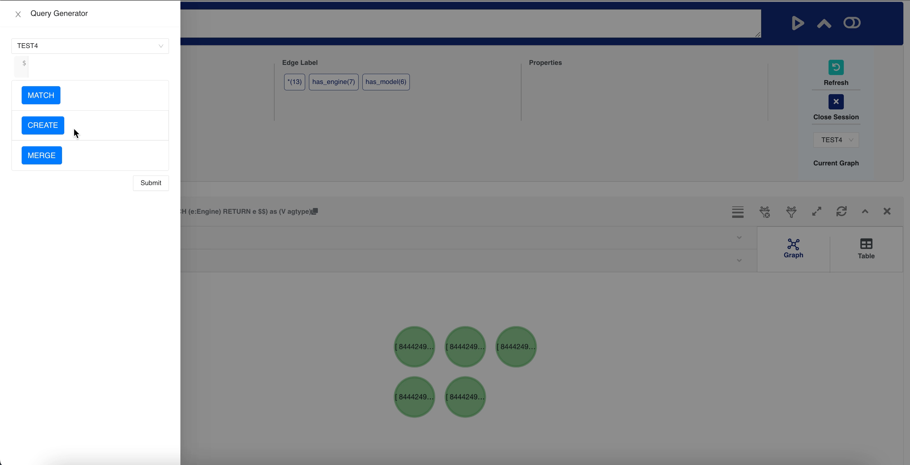Switch to the Table view tab
This screenshot has width=910, height=465.
click(x=866, y=249)
